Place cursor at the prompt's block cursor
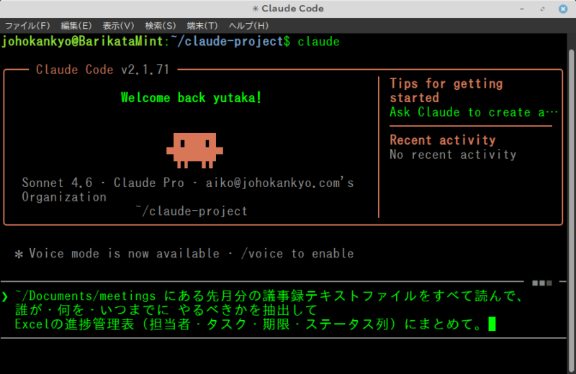 pos(492,324)
